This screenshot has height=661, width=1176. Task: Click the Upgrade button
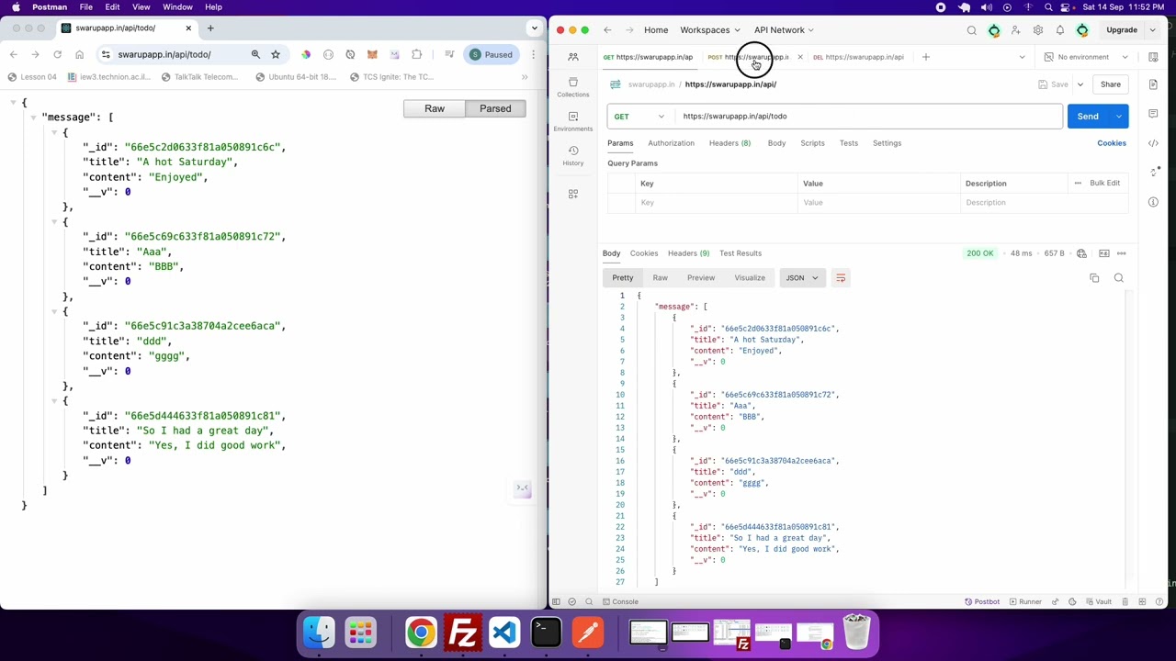tap(1122, 30)
